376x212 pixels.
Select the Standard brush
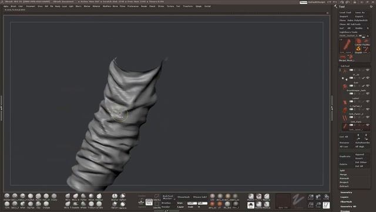coord(7,197)
